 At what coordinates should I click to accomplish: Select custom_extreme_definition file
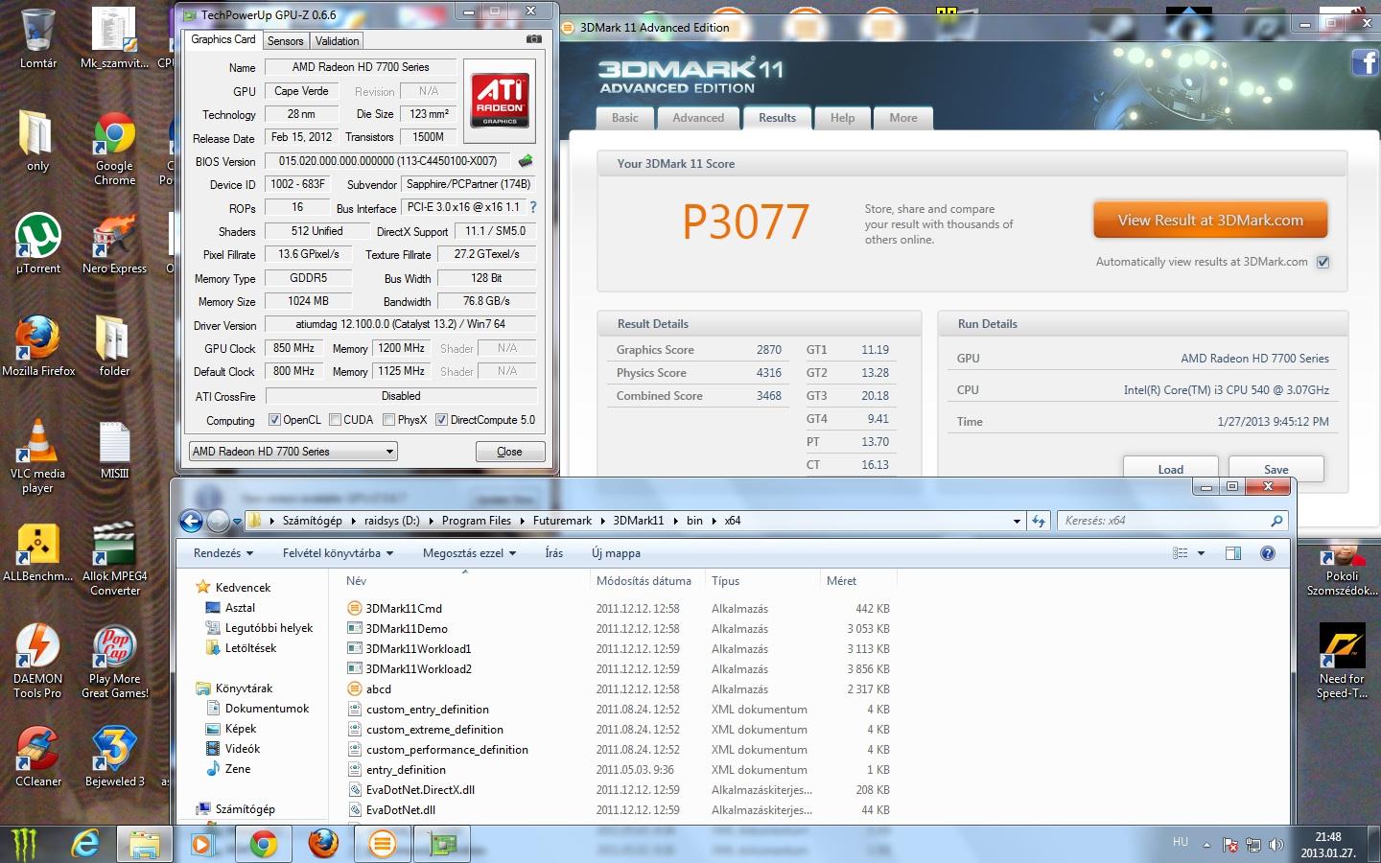[434, 730]
